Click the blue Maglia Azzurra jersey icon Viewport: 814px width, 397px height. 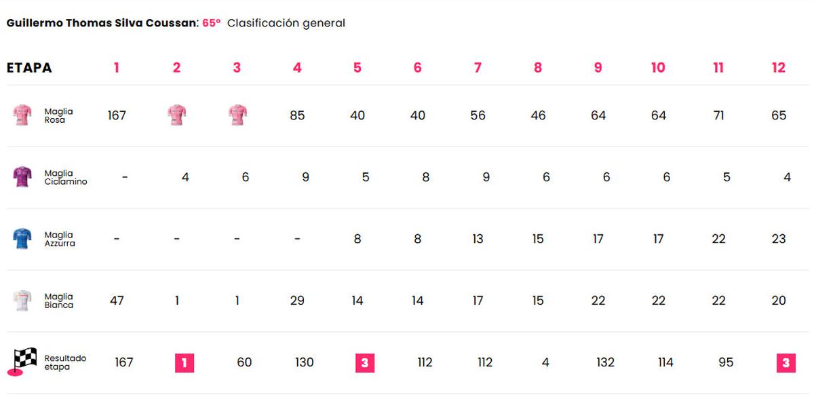click(x=22, y=239)
